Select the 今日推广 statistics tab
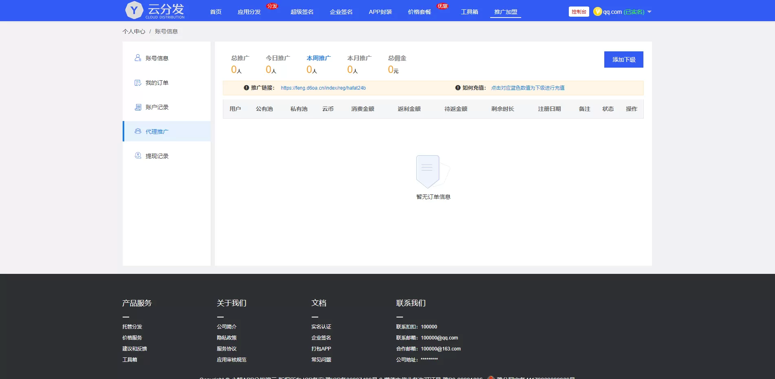Screen dimensions: 775x379 (277, 58)
